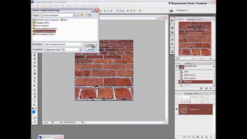Select the Navigator tab
This screenshot has width=247, height=139.
pos(181,19)
